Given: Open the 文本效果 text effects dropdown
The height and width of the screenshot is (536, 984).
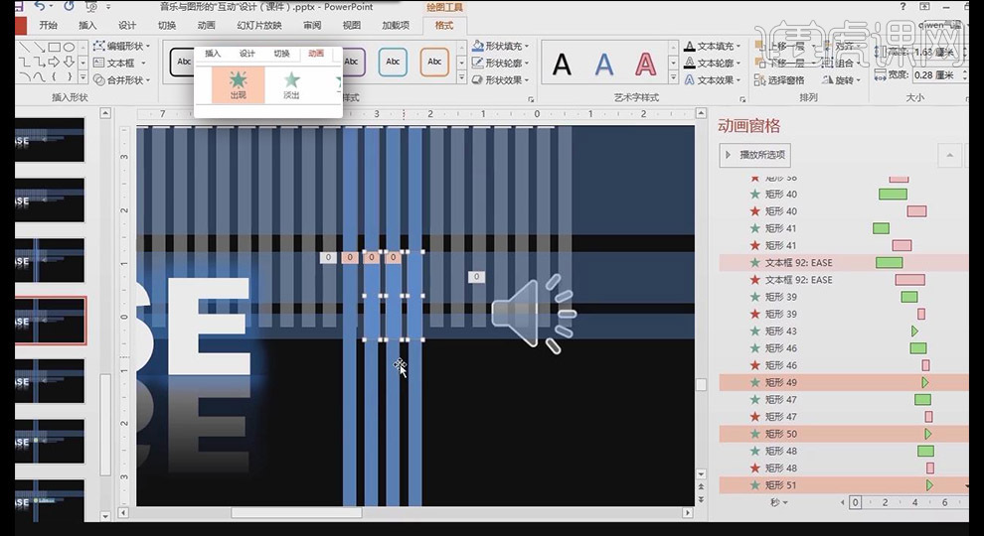Looking at the screenshot, I should [715, 80].
